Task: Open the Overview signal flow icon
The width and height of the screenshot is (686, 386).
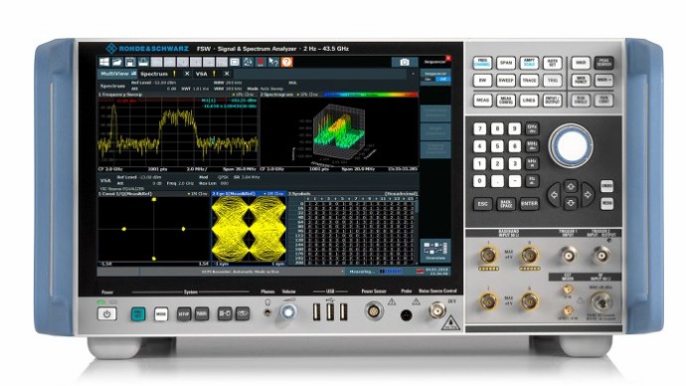Action: 435,251
